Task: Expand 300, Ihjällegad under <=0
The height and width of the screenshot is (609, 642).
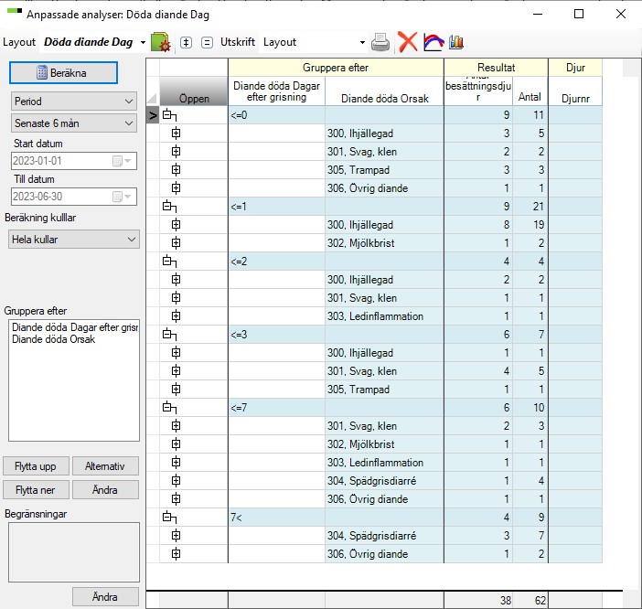Action: coord(177,133)
